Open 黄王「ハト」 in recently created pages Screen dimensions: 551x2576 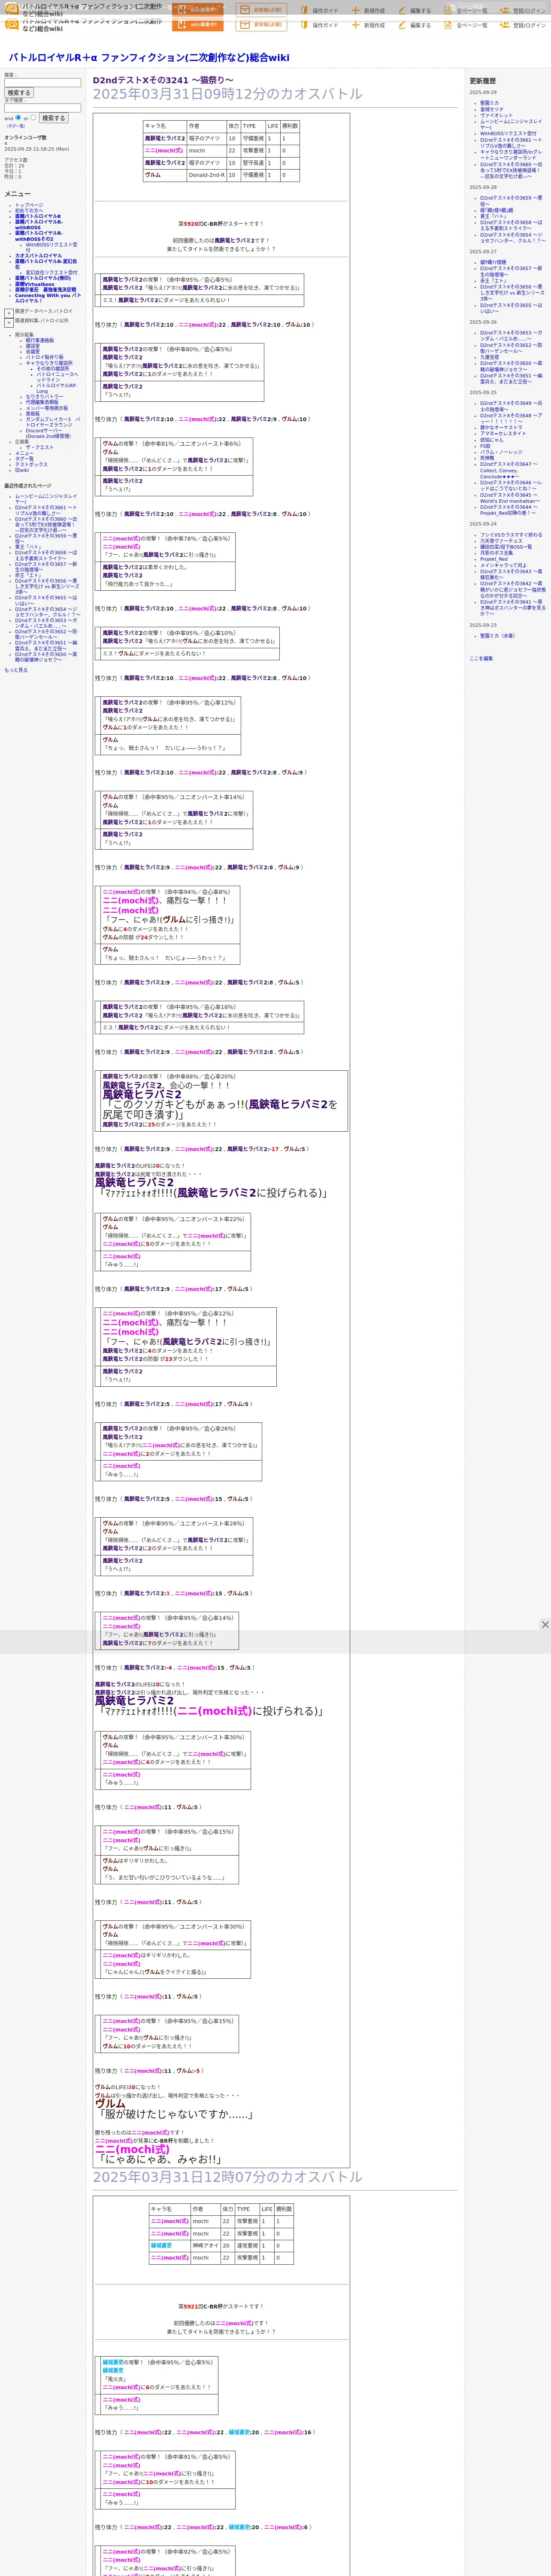[x=28, y=547]
